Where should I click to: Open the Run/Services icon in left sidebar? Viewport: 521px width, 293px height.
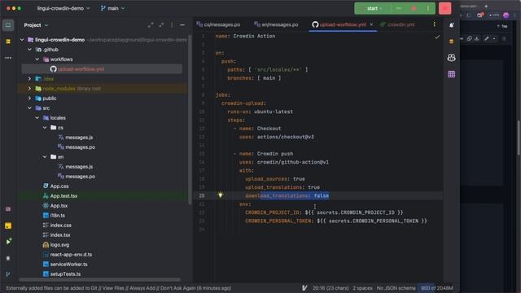click(x=8, y=242)
